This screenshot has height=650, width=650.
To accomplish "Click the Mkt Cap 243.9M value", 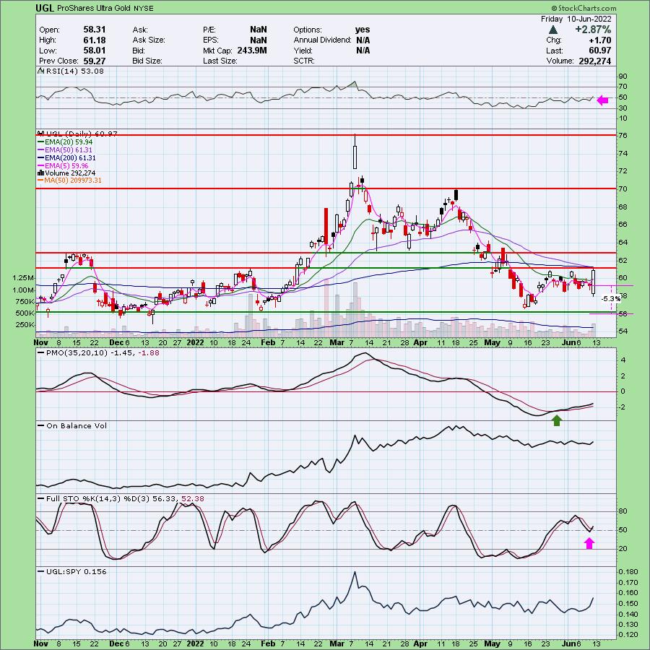I will click(x=252, y=51).
